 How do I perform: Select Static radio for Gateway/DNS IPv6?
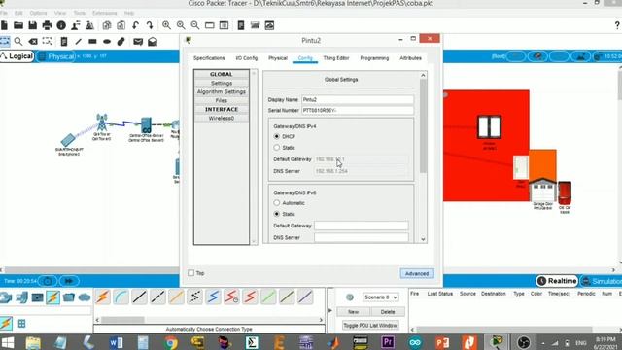277,214
